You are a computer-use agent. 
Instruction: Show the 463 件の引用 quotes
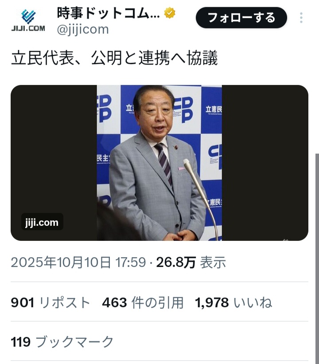pyautogui.click(x=143, y=303)
